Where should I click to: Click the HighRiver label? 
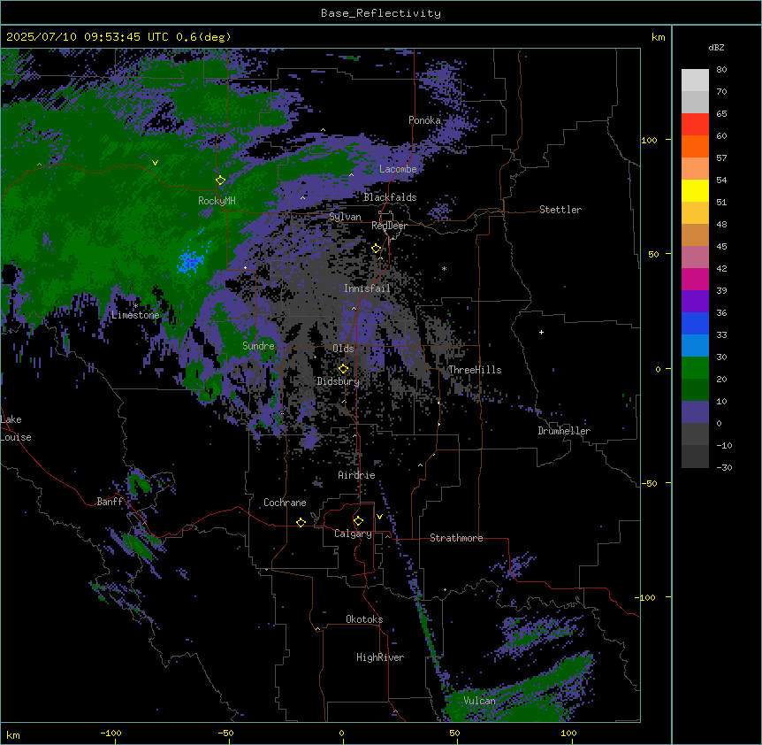(x=380, y=657)
